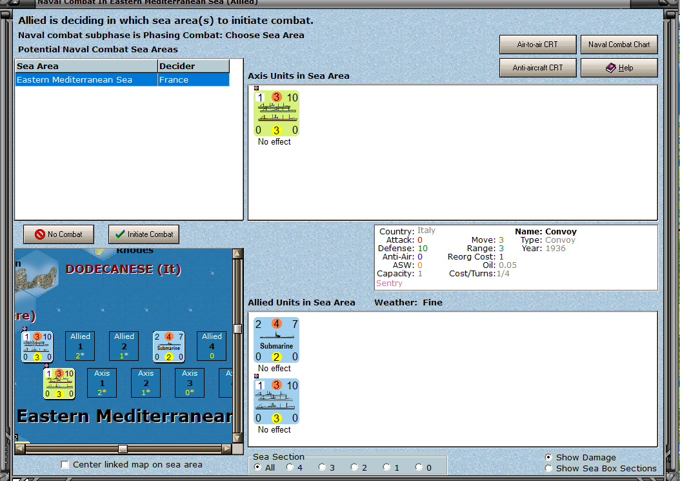The width and height of the screenshot is (680, 481).
Task: Click the submarine counter on the map
Action: point(168,347)
